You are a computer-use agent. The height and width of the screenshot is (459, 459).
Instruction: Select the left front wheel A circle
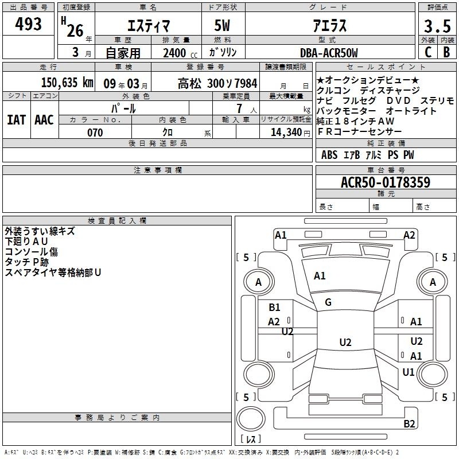[x=258, y=282]
